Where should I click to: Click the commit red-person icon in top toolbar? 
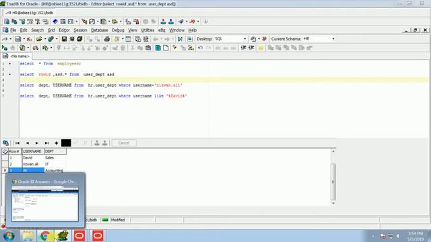tap(163, 22)
